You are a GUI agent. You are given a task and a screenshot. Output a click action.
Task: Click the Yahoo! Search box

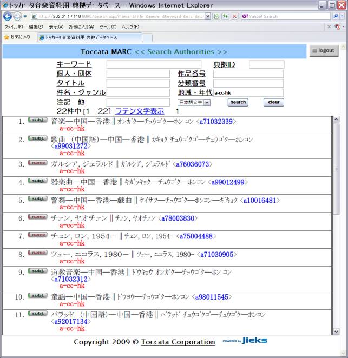point(286,16)
